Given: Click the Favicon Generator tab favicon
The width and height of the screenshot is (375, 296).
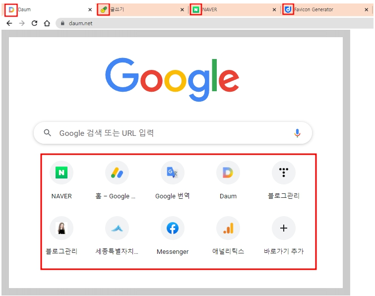Looking at the screenshot, I should point(288,10).
